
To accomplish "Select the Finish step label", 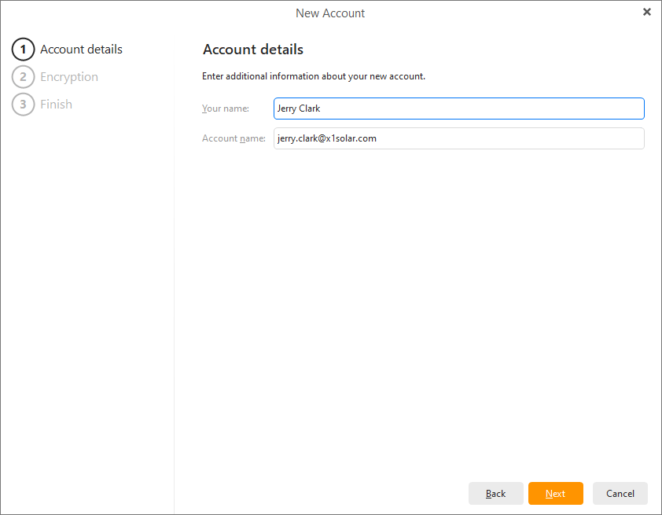I will click(x=56, y=105).
